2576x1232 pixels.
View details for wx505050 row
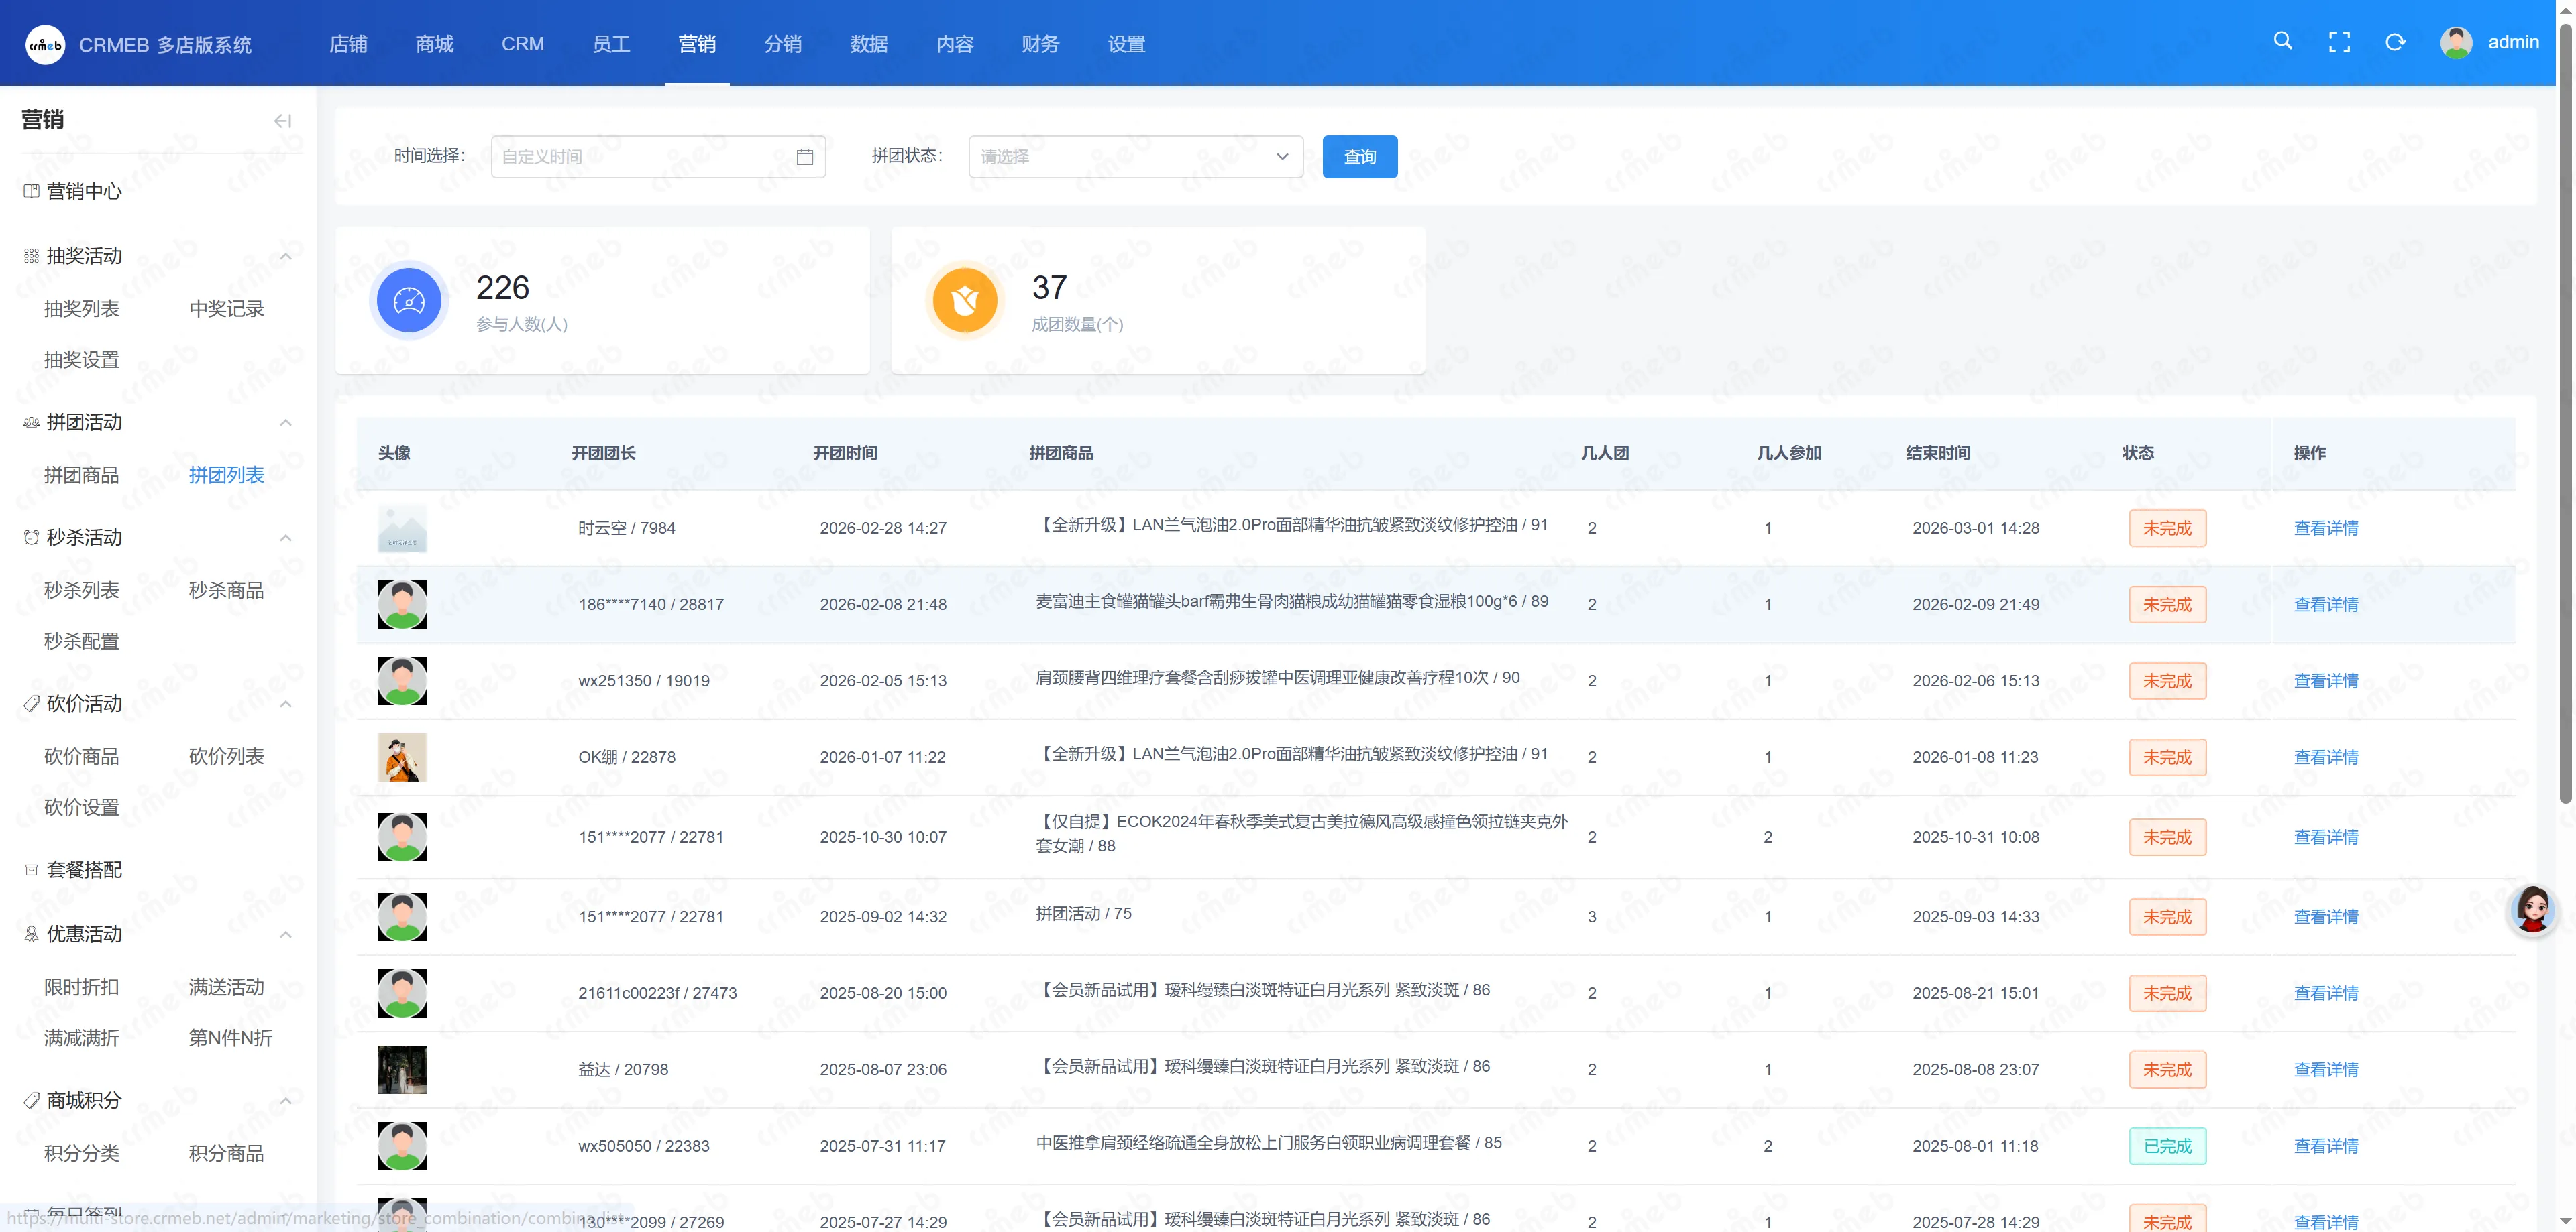click(2325, 1146)
